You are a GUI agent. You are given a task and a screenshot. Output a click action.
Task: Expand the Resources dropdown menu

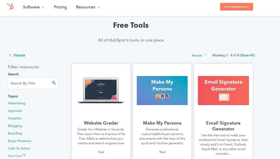click(88, 7)
